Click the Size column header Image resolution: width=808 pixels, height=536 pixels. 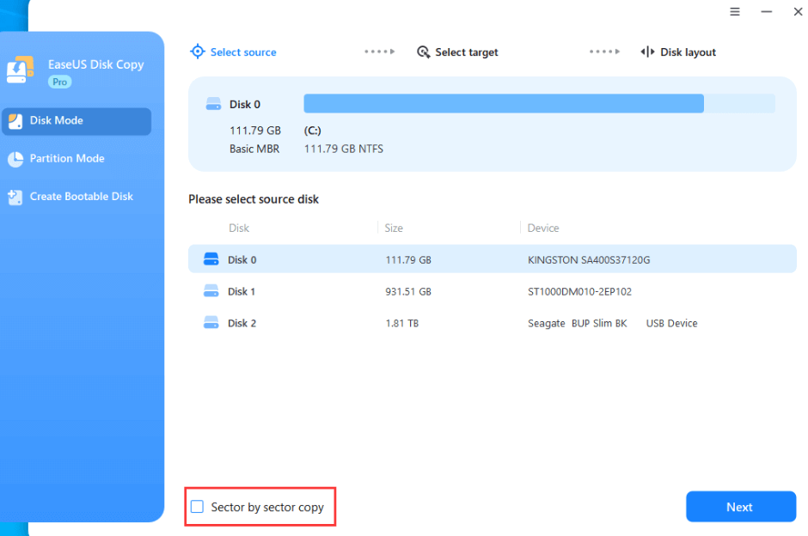point(394,228)
